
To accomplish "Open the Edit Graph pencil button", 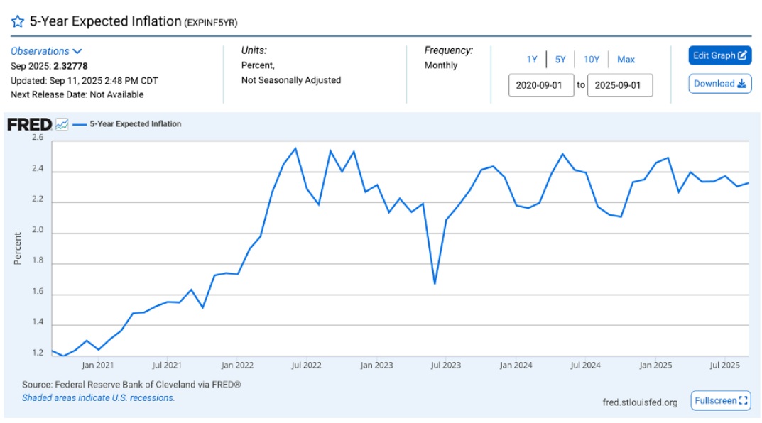I will [x=719, y=55].
